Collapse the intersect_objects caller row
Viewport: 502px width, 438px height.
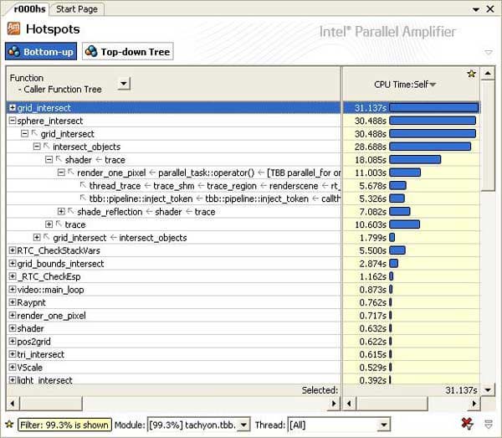click(37, 147)
